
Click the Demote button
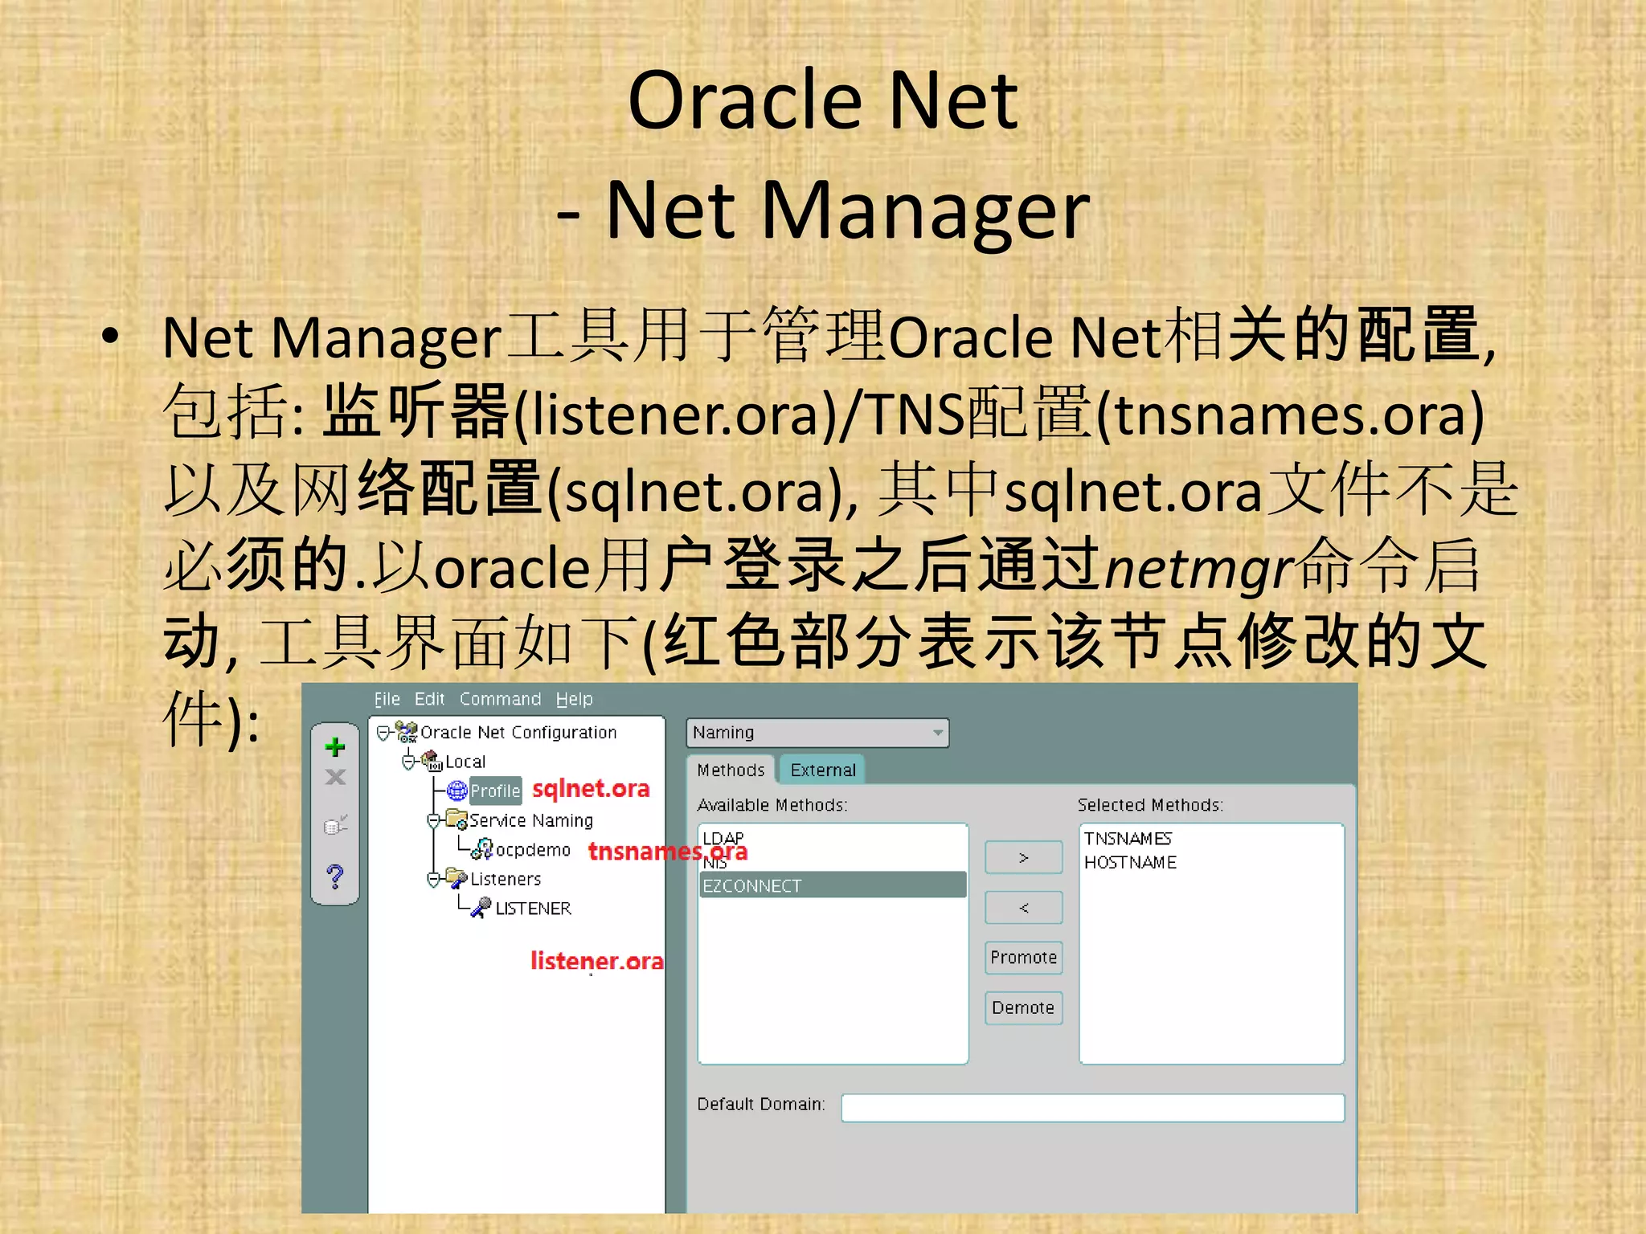click(1024, 1007)
